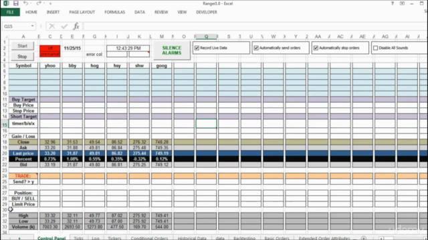
Task: Switch to the HOME ribbon tab
Action: pyautogui.click(x=31, y=12)
